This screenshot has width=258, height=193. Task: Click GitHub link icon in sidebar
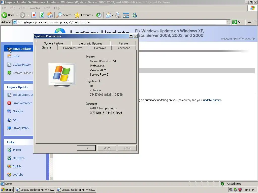[x=9, y=166]
